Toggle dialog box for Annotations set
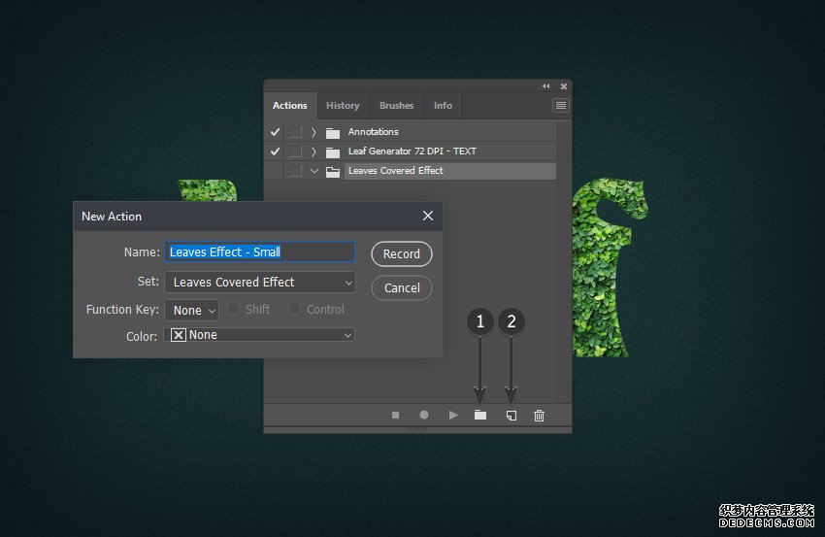This screenshot has height=537, width=825. 295,132
